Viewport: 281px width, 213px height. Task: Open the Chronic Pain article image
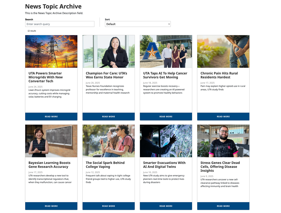click(223, 51)
